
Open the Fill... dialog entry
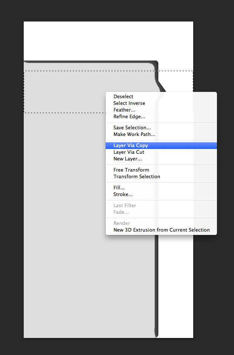(161, 188)
